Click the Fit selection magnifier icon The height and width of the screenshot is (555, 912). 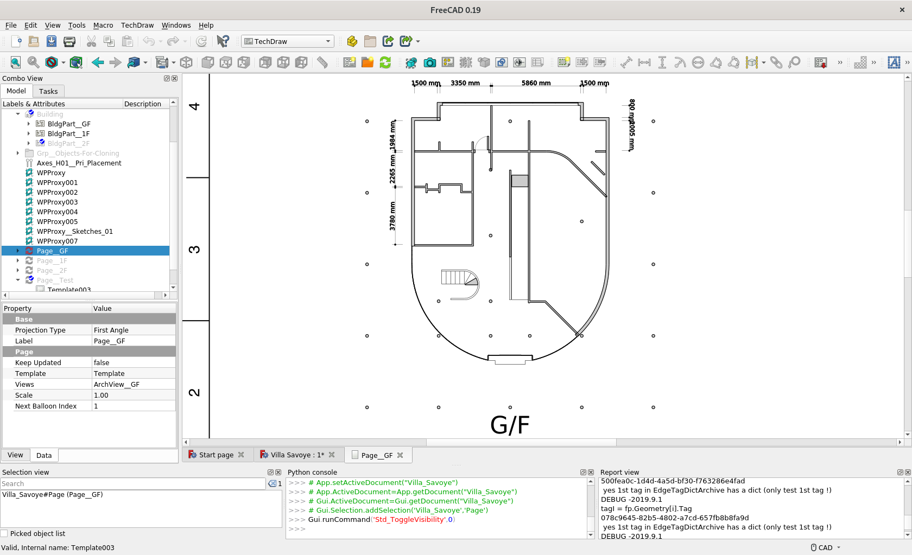pyautogui.click(x=34, y=62)
